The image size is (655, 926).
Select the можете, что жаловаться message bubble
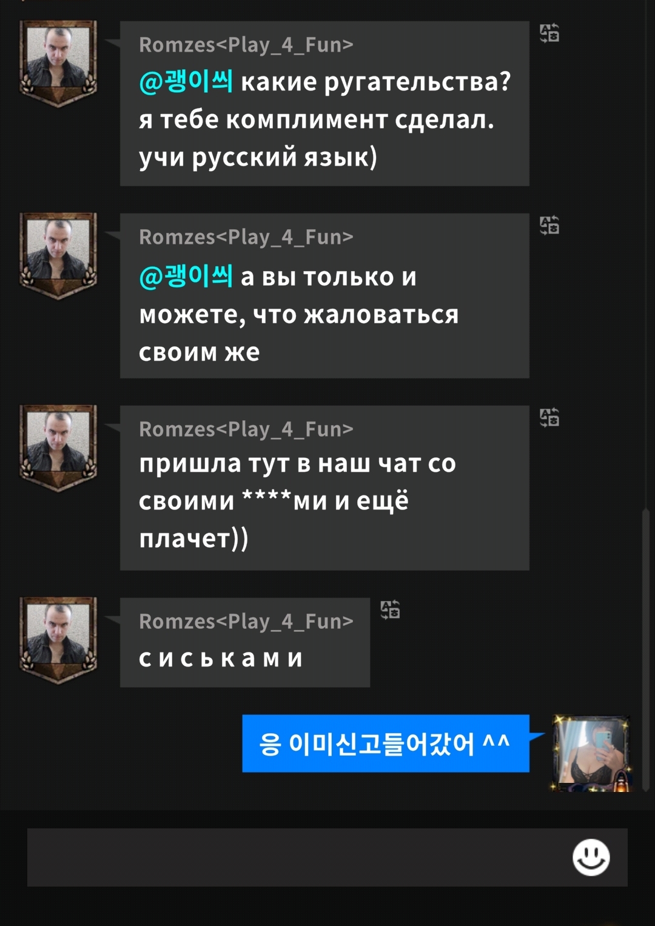(324, 296)
